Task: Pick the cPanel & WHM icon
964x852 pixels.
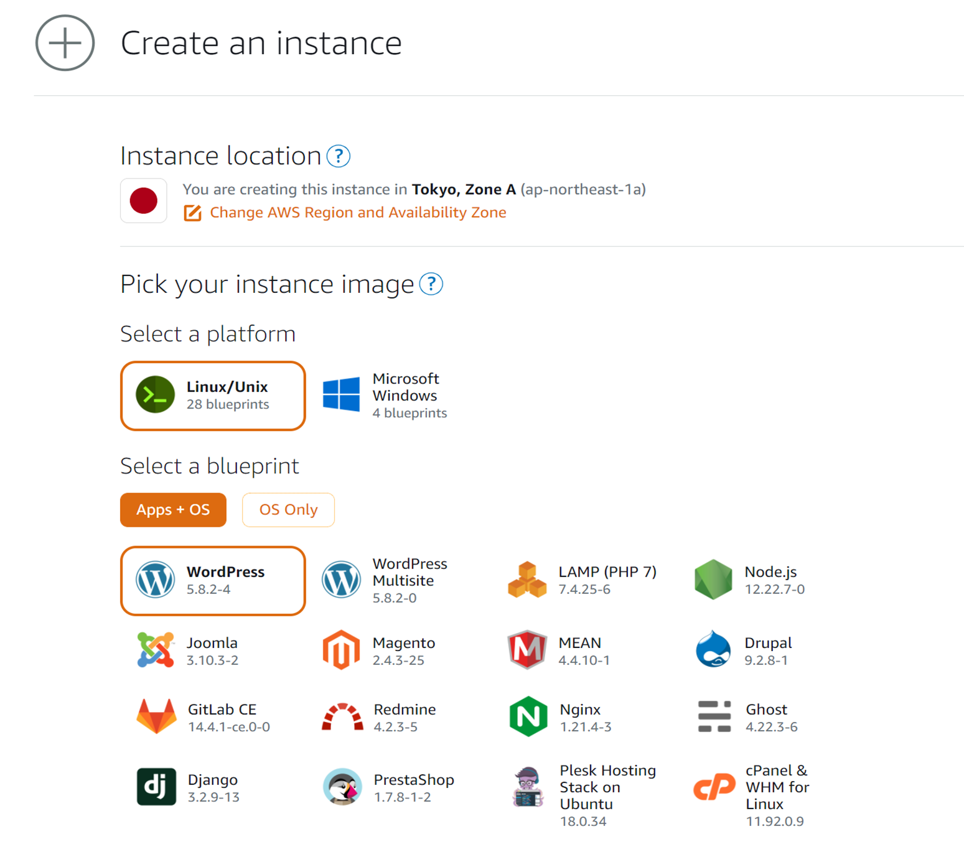Action: pos(714,788)
